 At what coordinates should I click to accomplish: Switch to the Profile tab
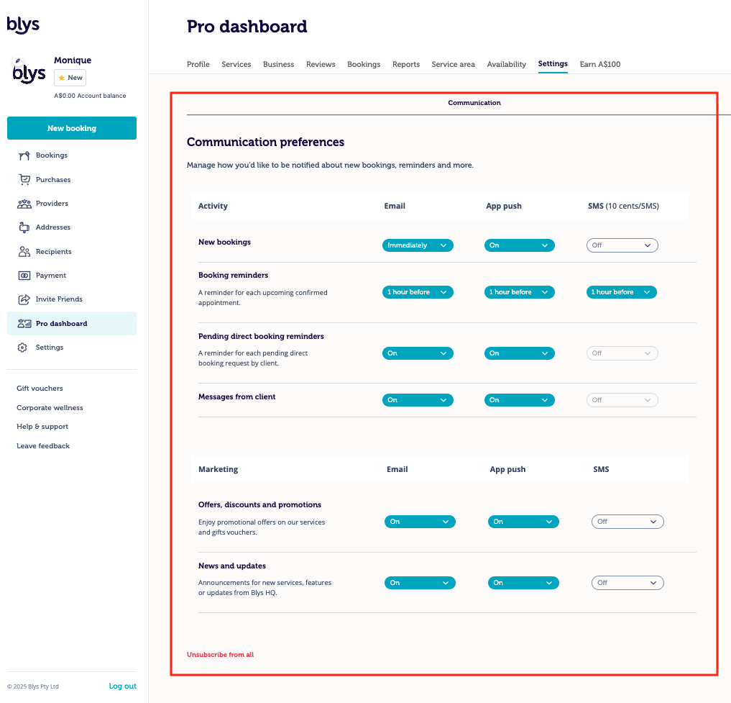coord(198,65)
